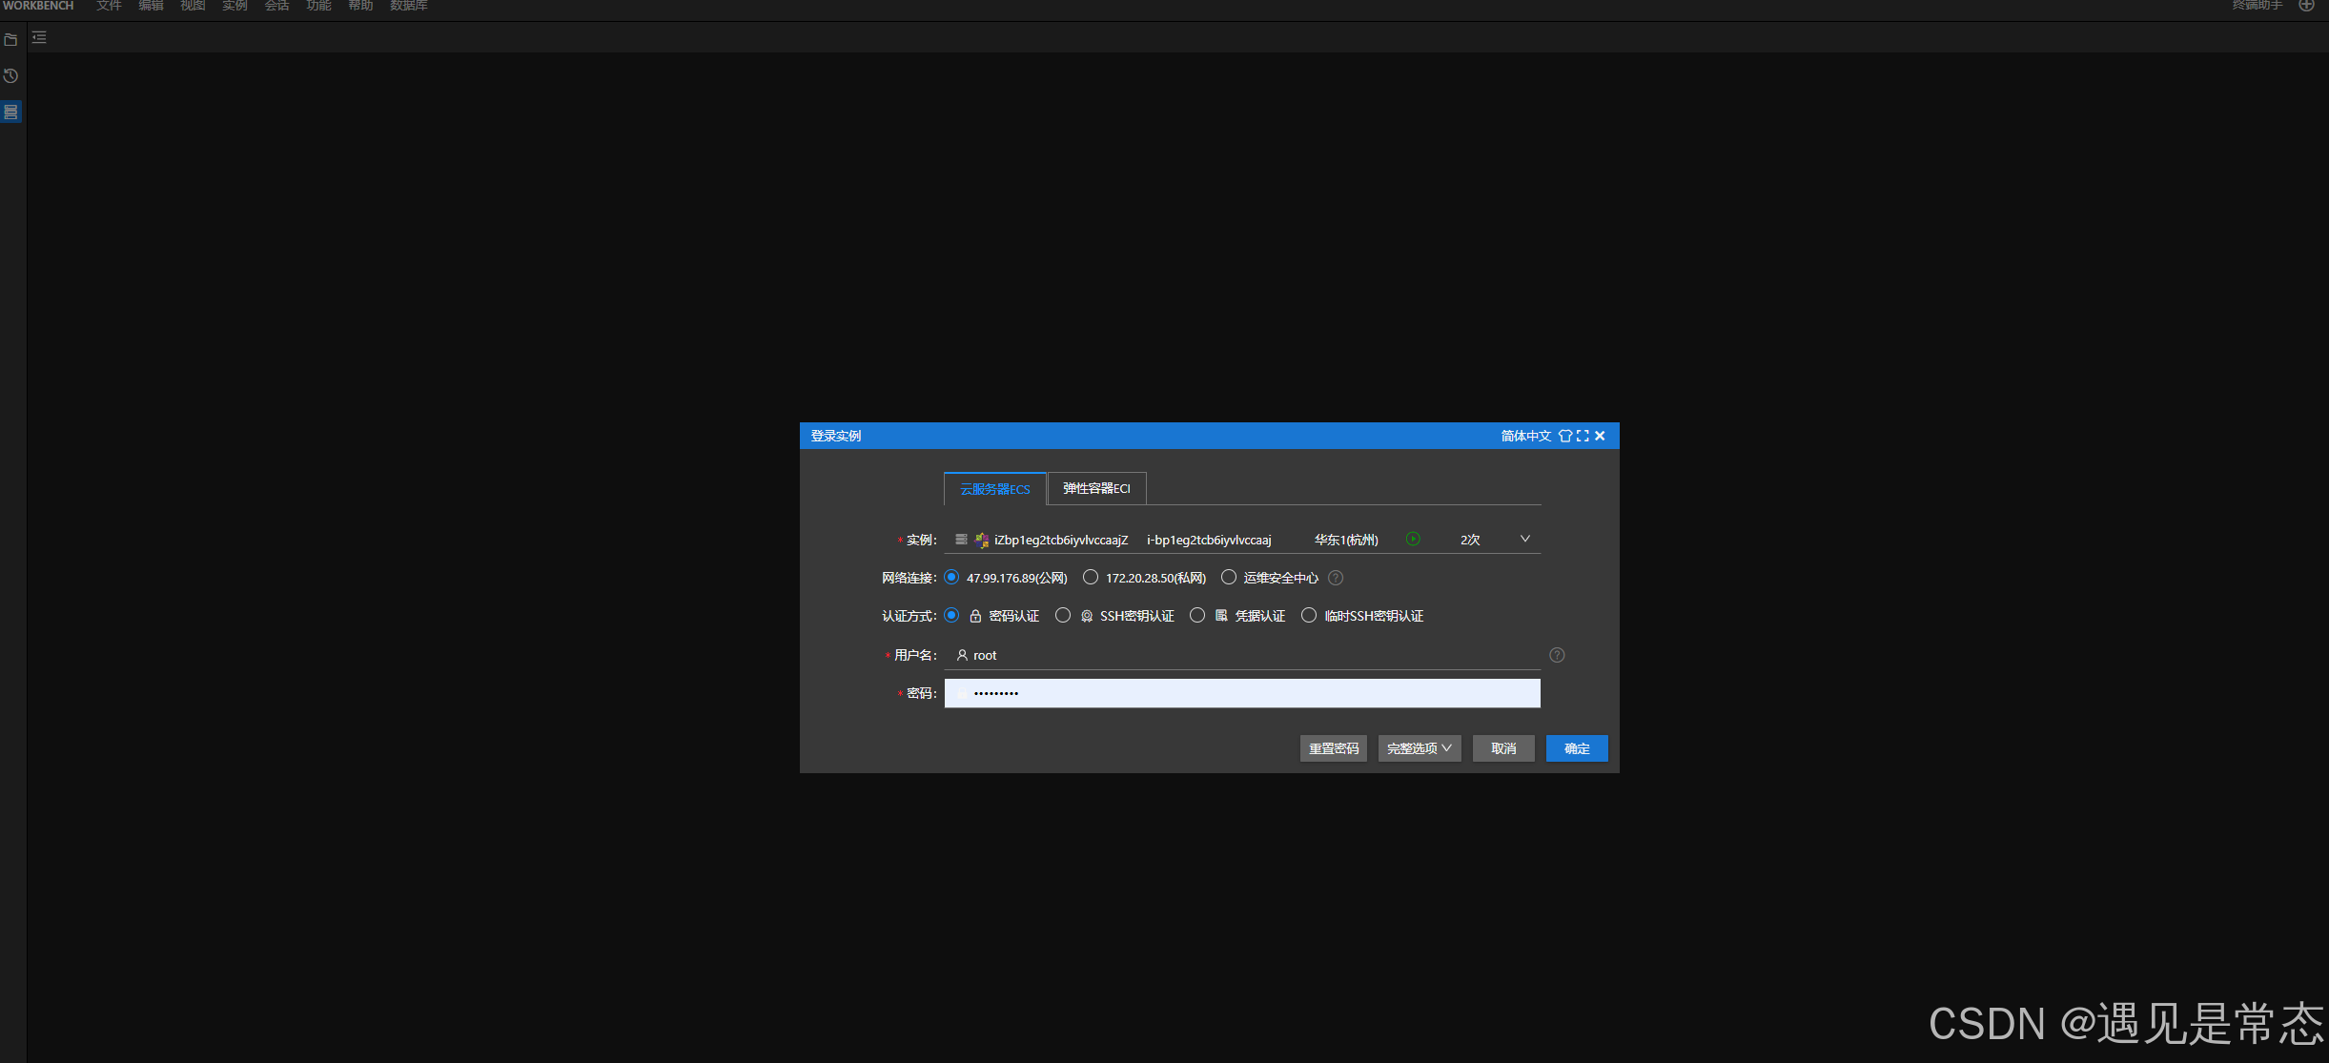The height and width of the screenshot is (1063, 2329).
Task: Select the 172.20.28.50(私网) network option
Action: (1091, 578)
